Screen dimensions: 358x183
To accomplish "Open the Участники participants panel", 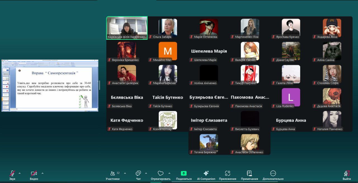I will [x=113, y=174].
